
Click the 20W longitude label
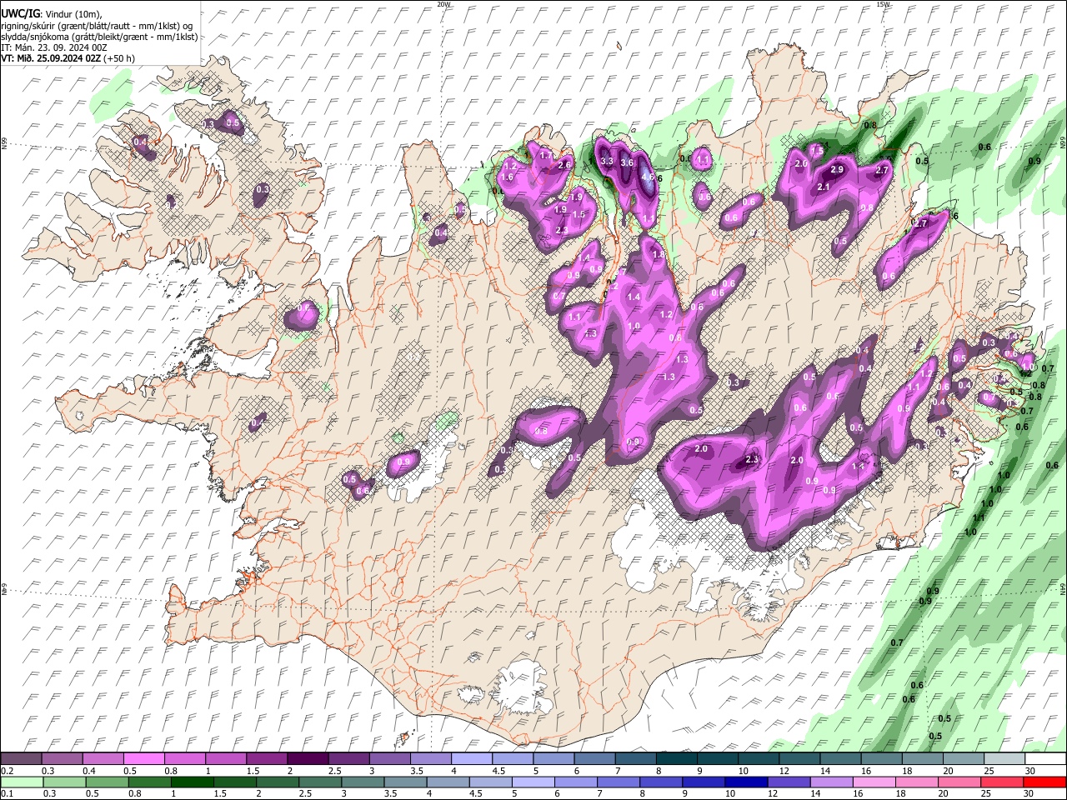[443, 4]
